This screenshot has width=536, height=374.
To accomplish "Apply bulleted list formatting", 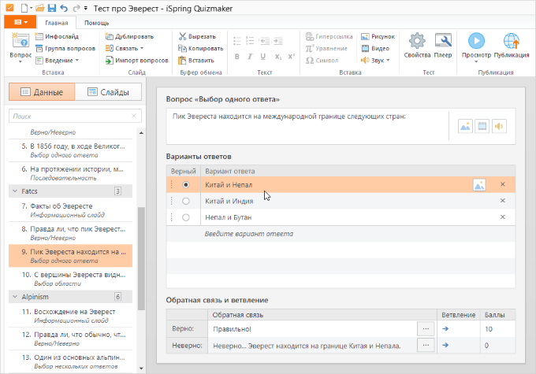I will pos(237,41).
